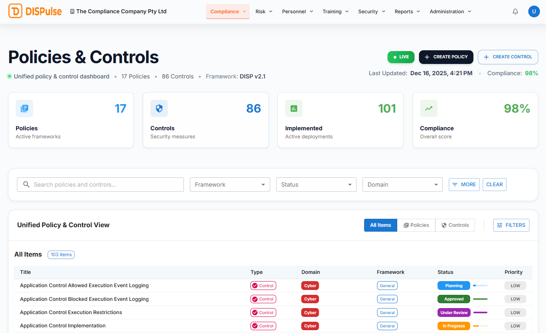Expand the Framework filter dropdown
The width and height of the screenshot is (546, 333).
230,185
